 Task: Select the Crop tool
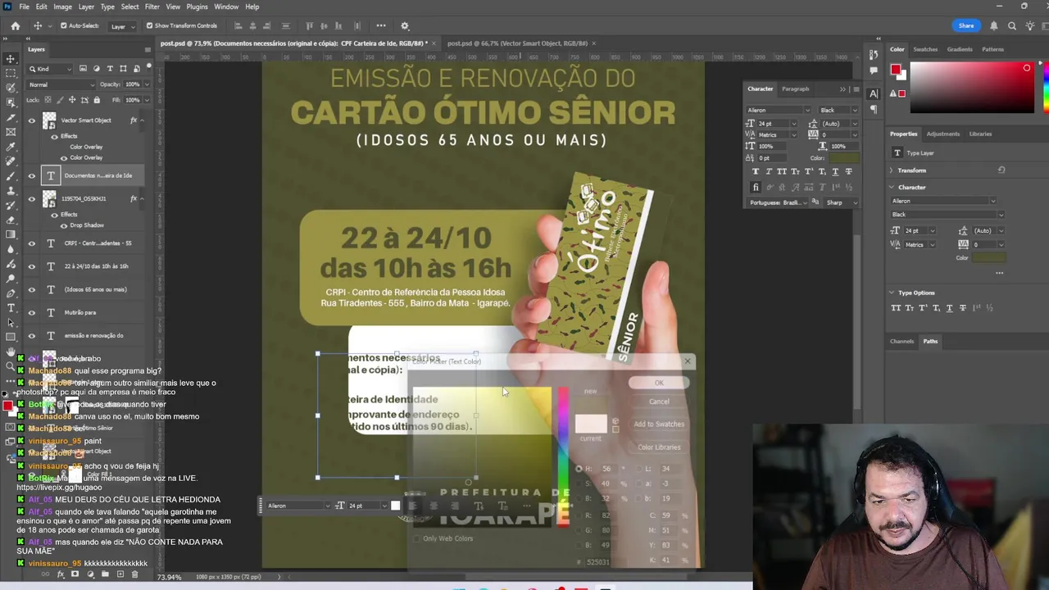tap(11, 117)
